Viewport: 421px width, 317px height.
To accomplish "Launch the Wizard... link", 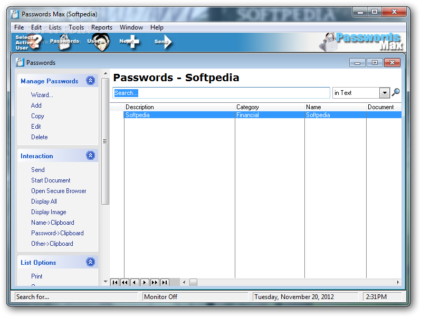I will pyautogui.click(x=42, y=95).
